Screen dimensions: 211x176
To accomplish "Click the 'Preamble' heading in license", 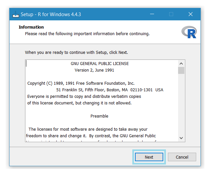I will pyautogui.click(x=99, y=116).
